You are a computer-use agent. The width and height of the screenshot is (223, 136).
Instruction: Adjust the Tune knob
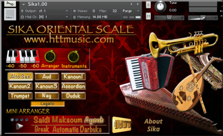click(x=160, y=7)
